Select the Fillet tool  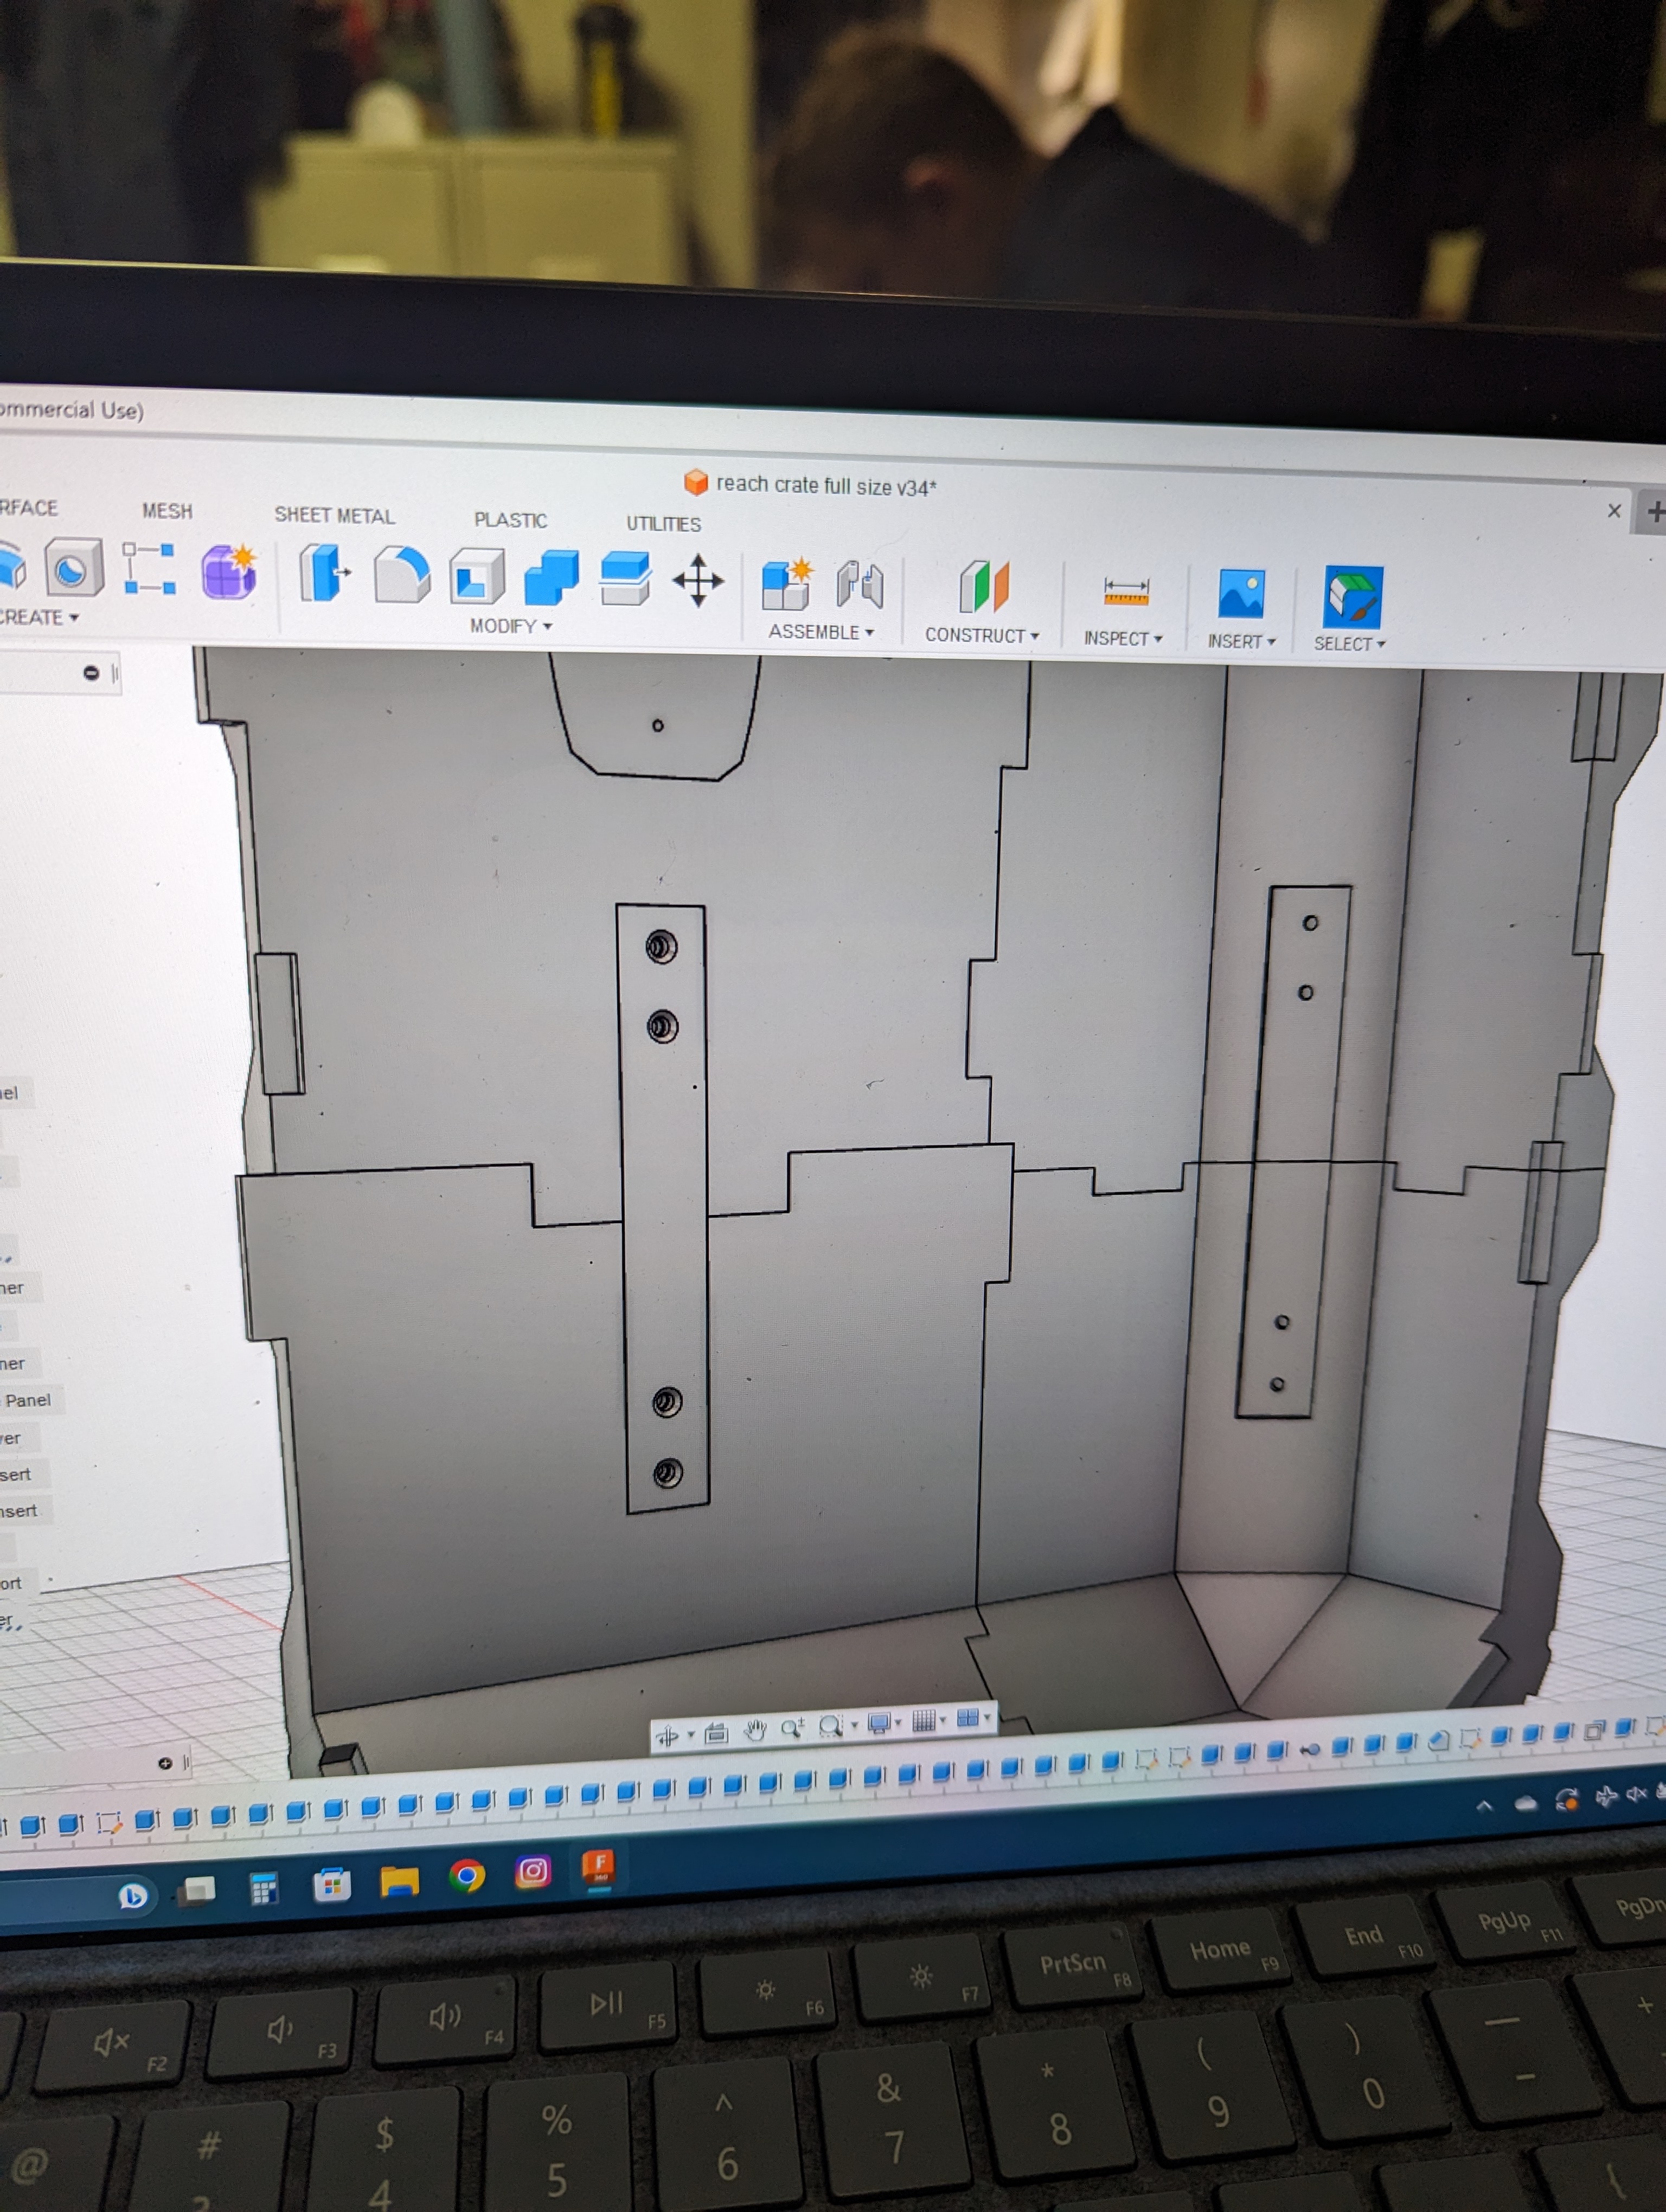(402, 574)
